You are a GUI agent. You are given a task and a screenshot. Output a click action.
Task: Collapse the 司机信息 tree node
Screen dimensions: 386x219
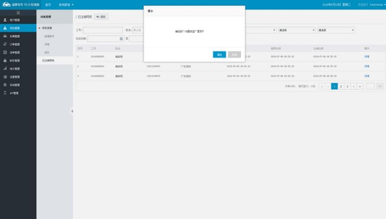click(x=40, y=28)
